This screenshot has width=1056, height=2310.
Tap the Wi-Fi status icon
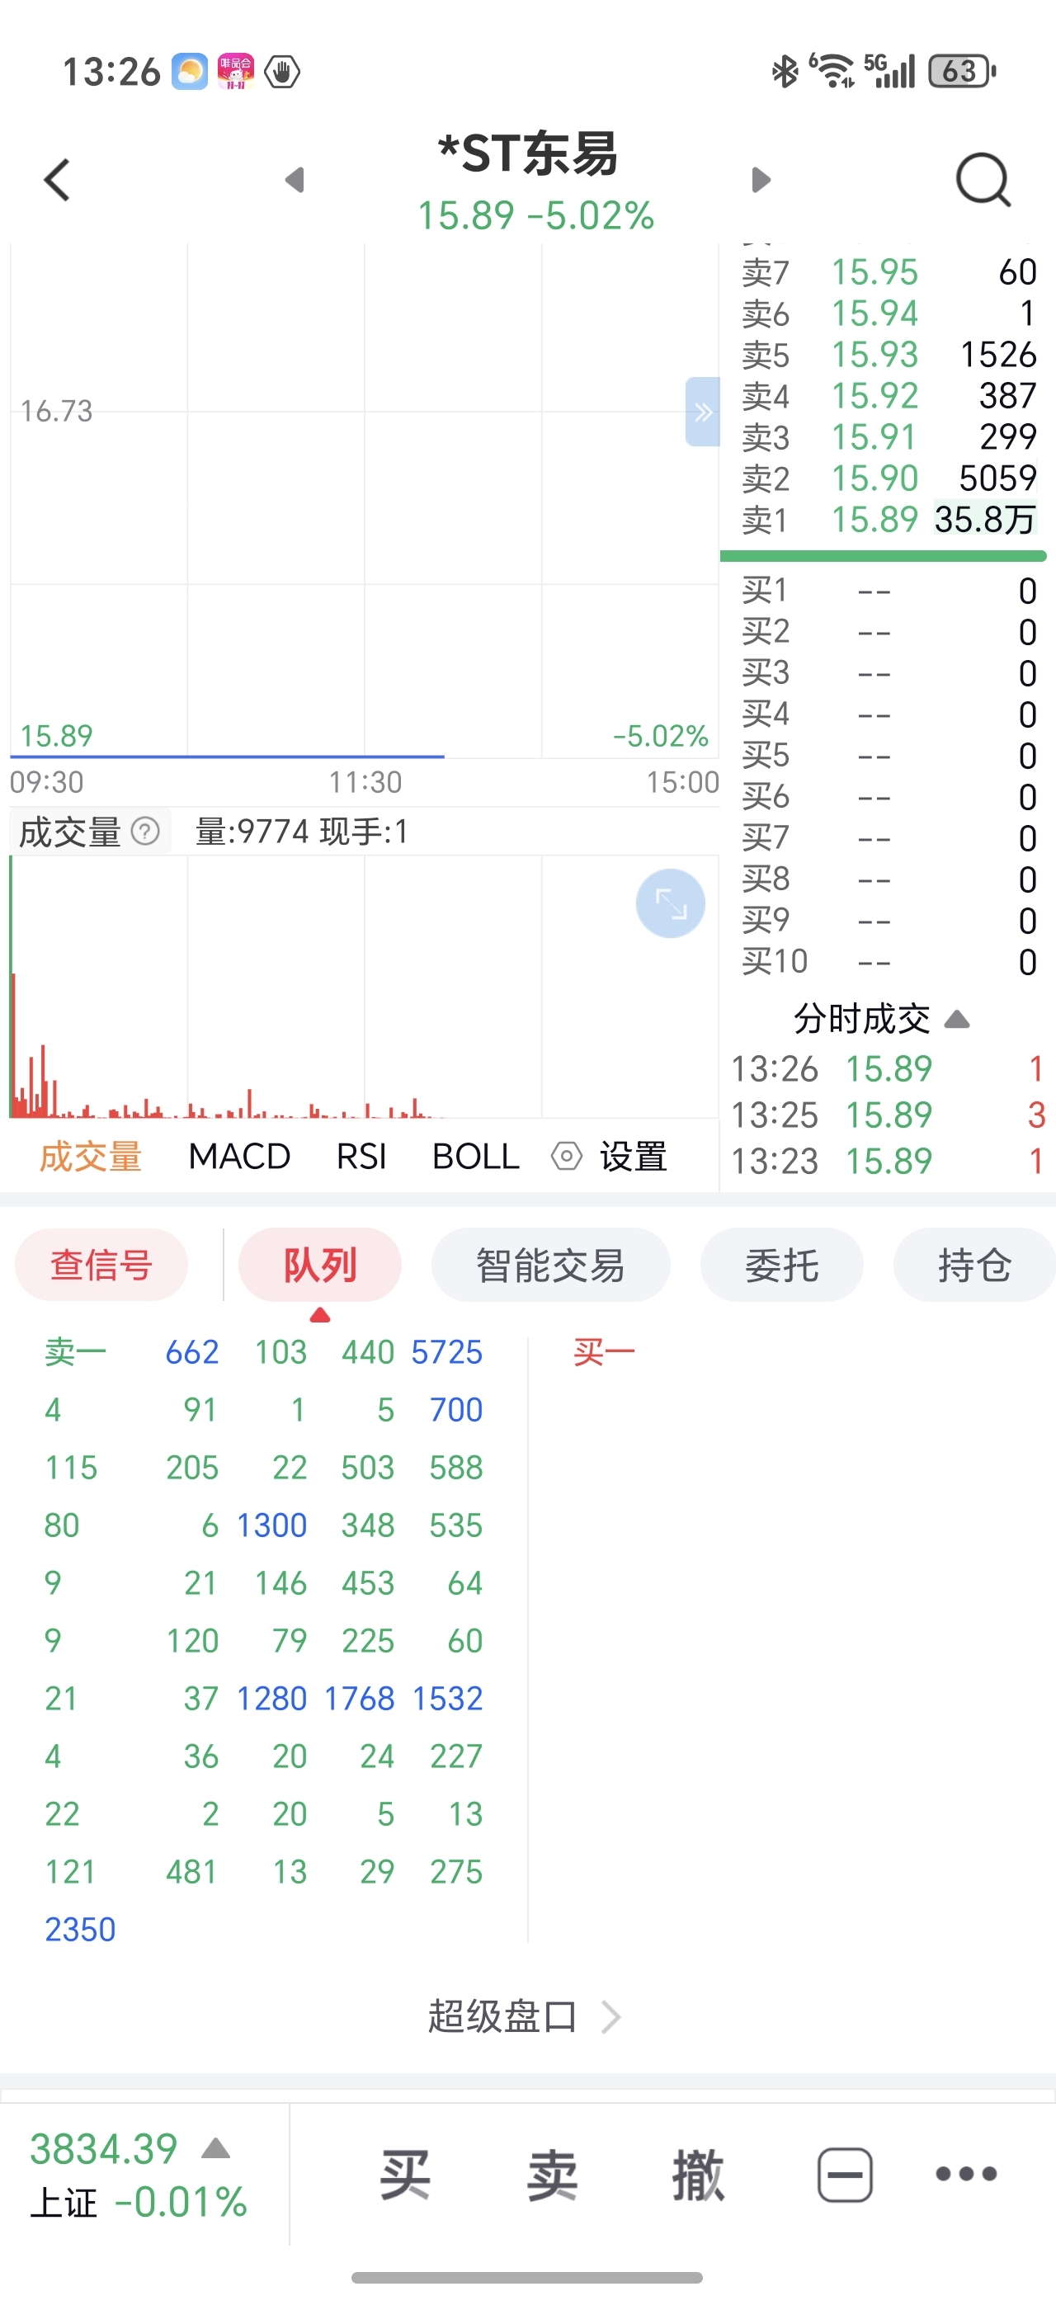[832, 71]
